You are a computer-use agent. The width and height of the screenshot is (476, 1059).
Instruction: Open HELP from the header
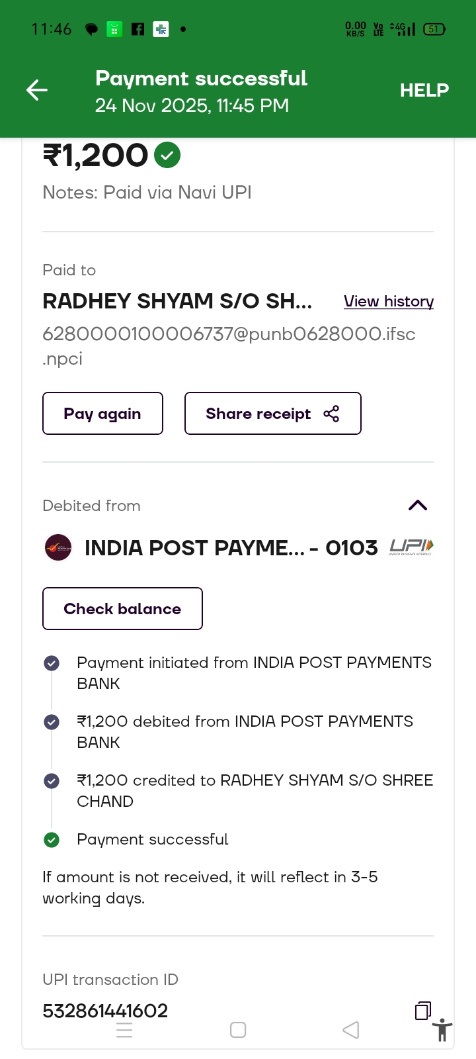tap(424, 90)
